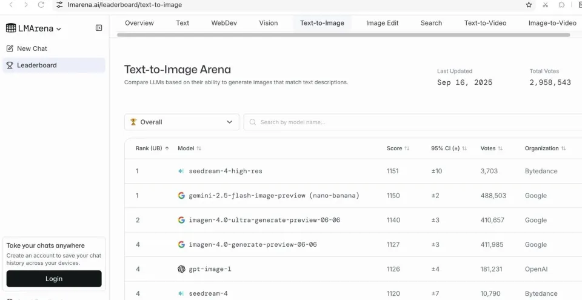This screenshot has width=582, height=300.
Task: Open the Image Edit leaderboard tab
Action: coord(382,23)
